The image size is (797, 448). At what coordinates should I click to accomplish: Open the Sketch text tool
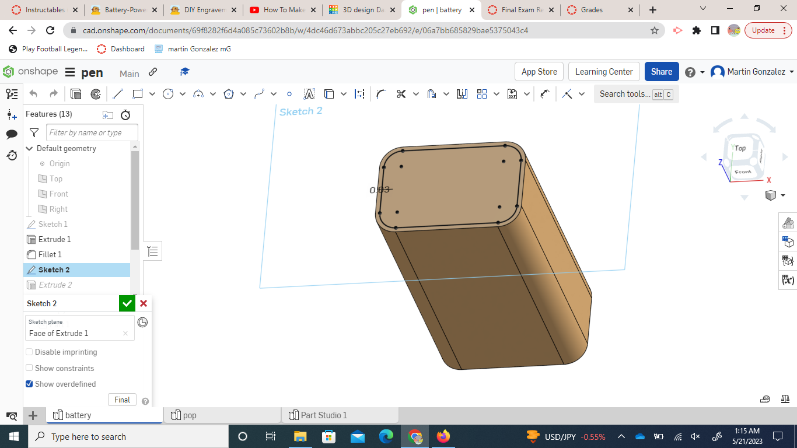[309, 93]
